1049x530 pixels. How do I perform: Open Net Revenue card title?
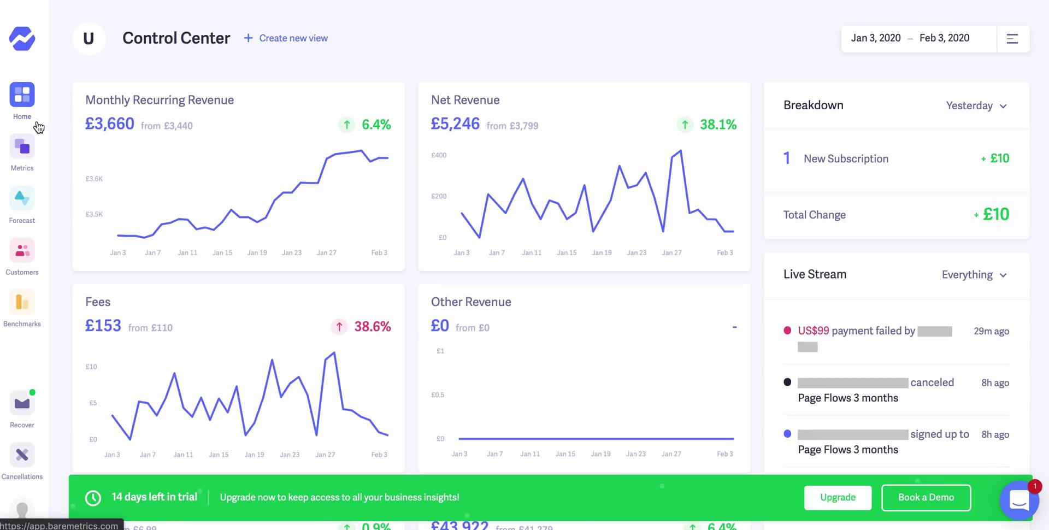(465, 100)
